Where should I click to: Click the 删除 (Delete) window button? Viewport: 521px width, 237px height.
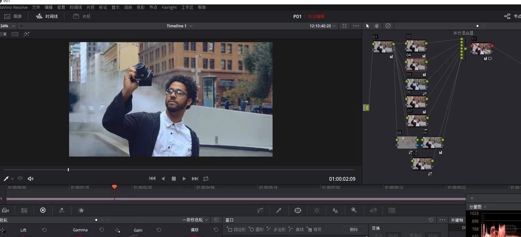[354, 229]
